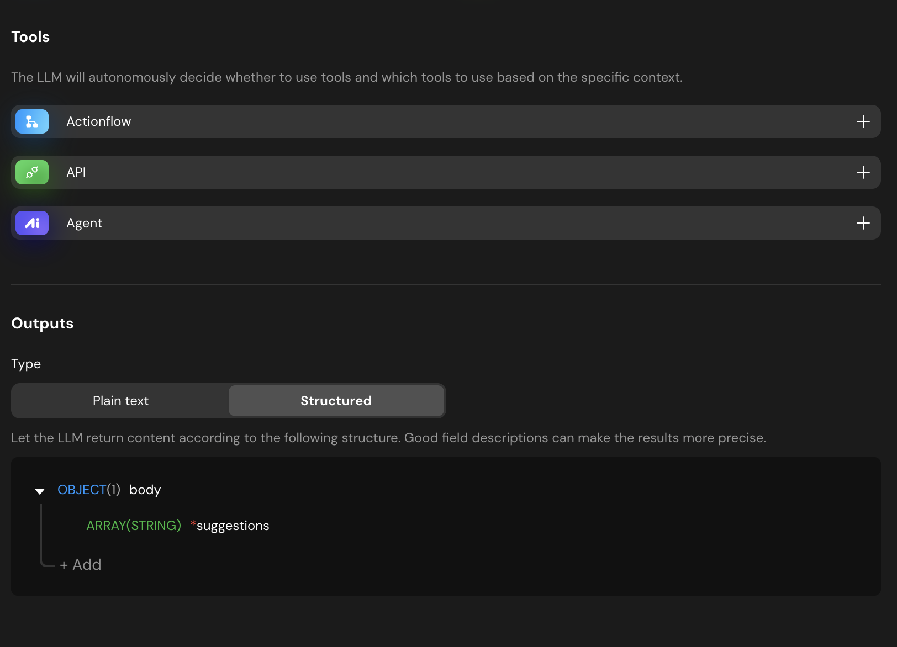Click the purple Agent AI icon
The height and width of the screenshot is (647, 897).
click(32, 223)
